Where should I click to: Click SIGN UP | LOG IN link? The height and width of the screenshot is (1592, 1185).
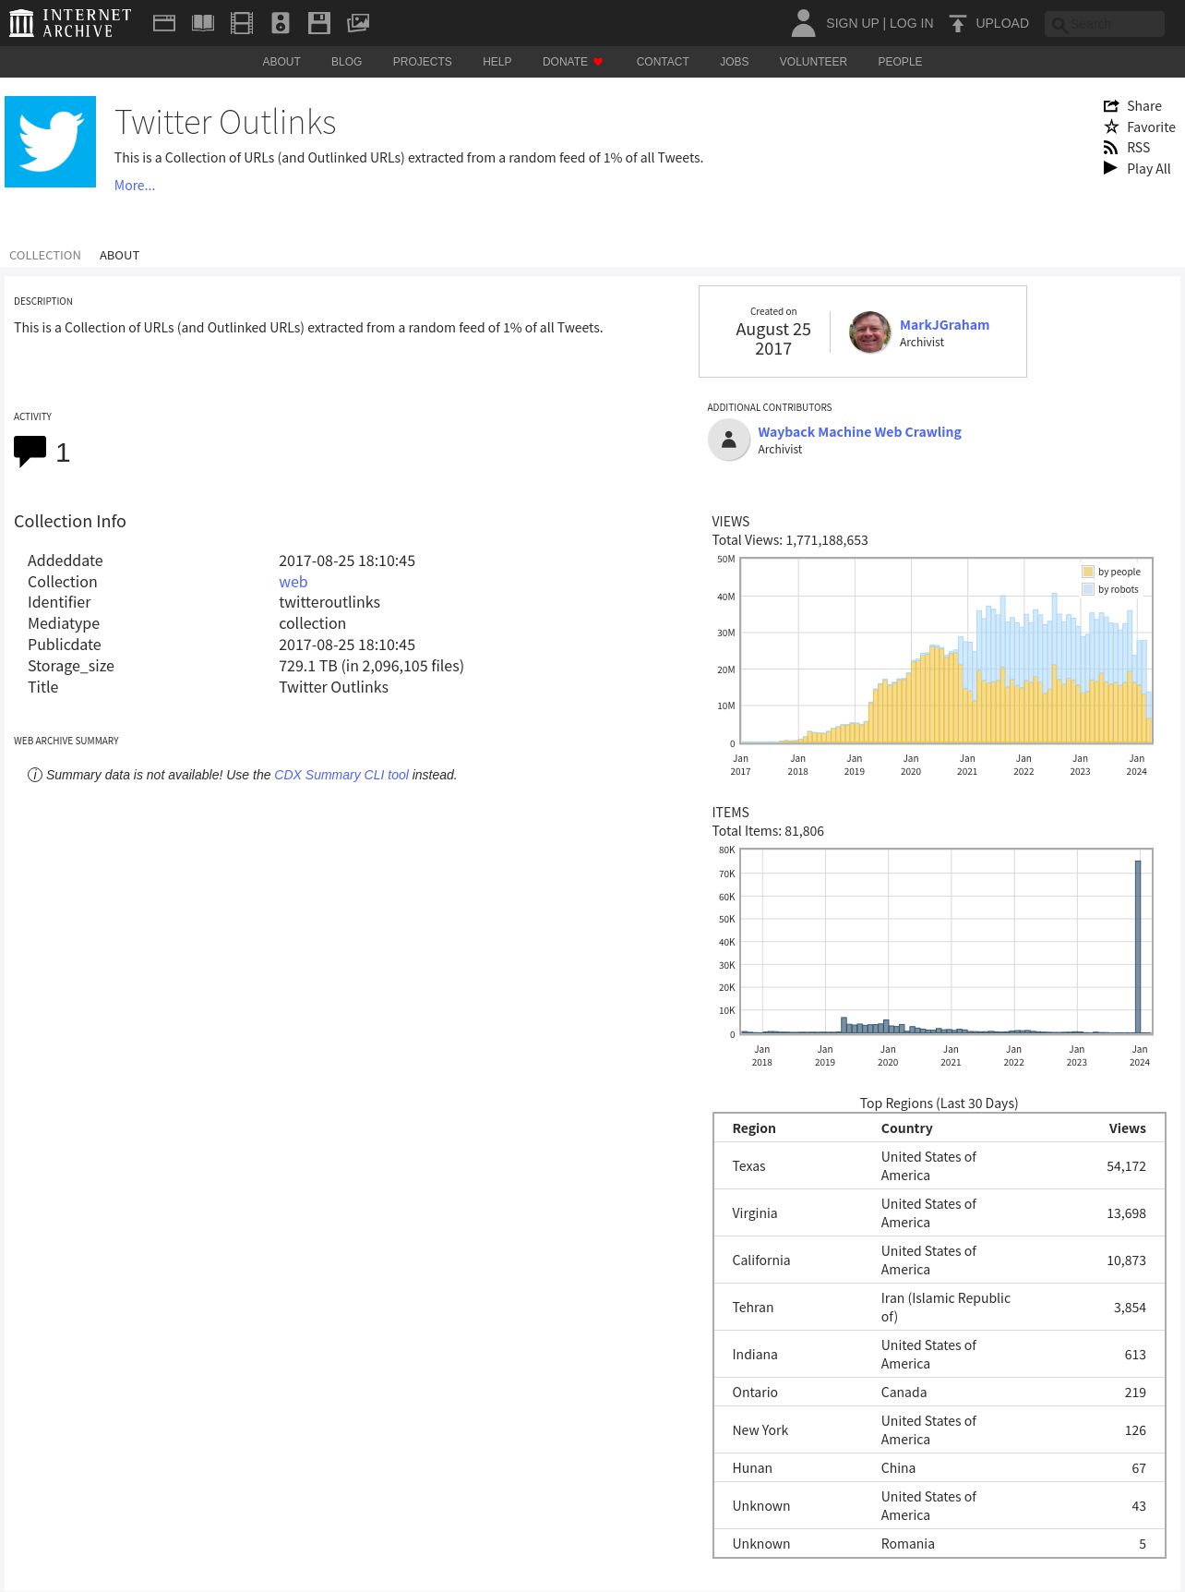click(x=880, y=23)
